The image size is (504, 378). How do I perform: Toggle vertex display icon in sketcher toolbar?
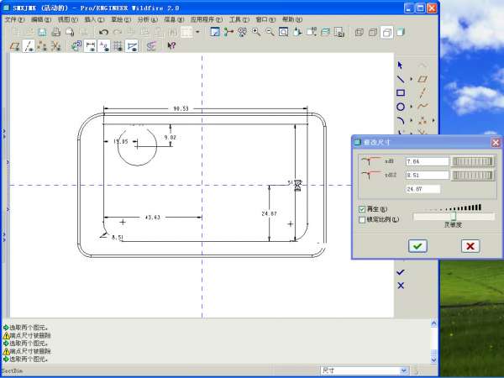tap(132, 46)
